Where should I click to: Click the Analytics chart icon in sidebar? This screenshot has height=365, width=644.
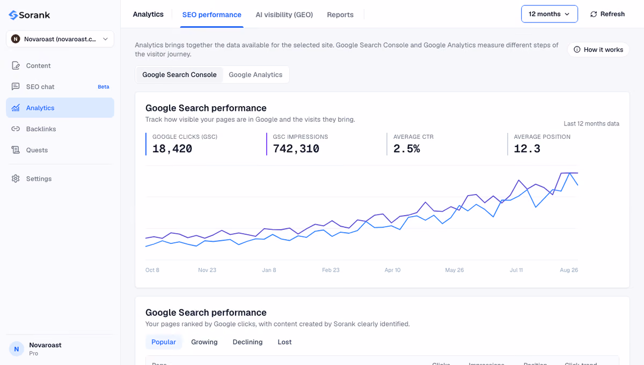[x=16, y=108]
